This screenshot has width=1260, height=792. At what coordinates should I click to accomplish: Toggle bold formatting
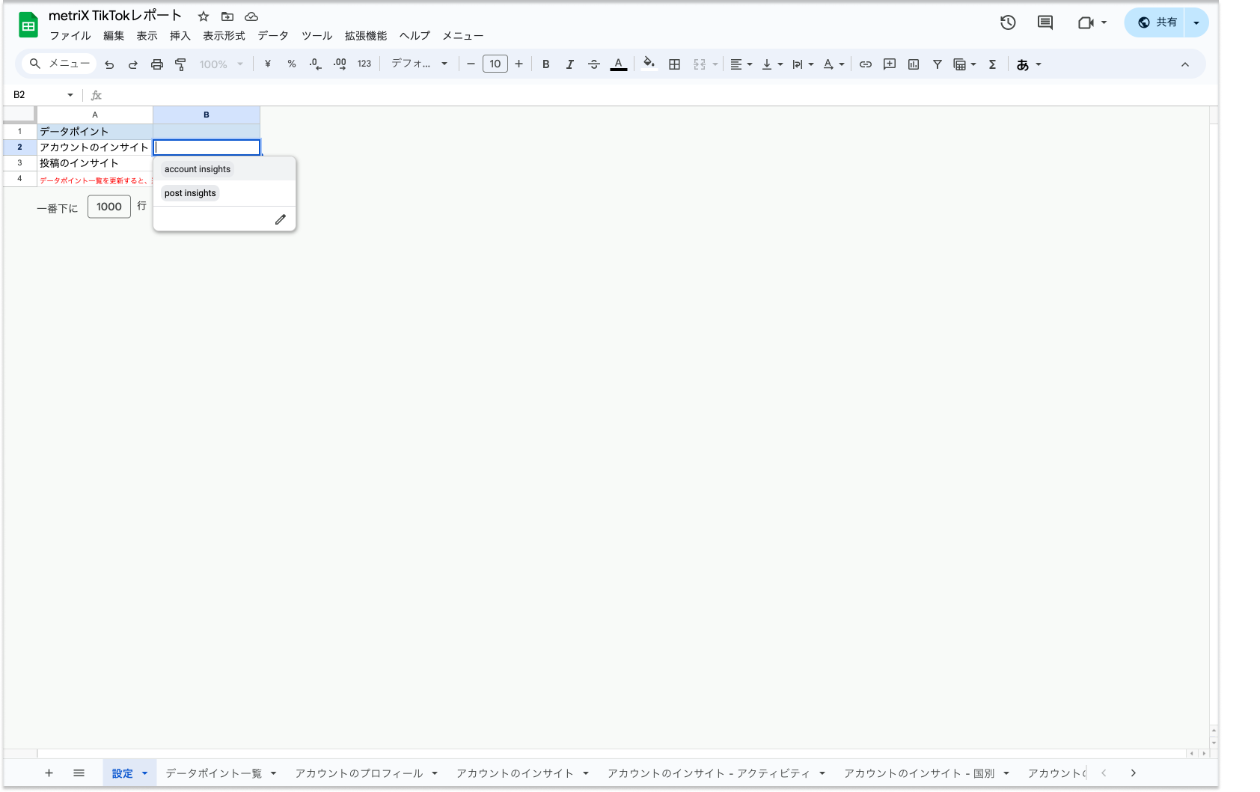(x=546, y=64)
